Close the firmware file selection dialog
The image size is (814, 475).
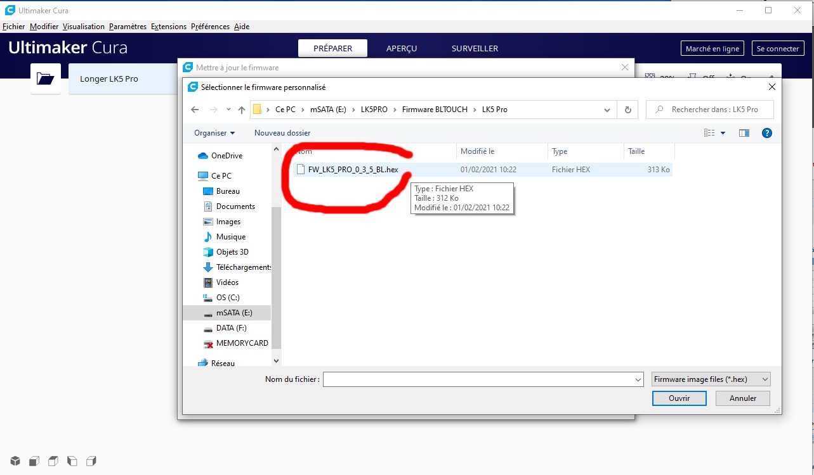point(771,87)
